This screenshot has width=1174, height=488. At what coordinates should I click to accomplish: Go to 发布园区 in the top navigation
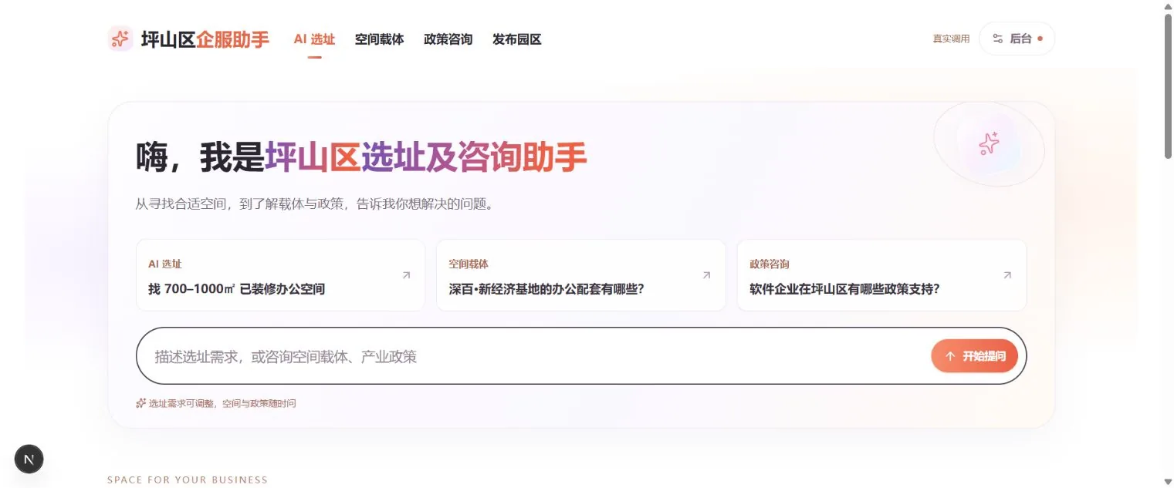[x=516, y=39]
